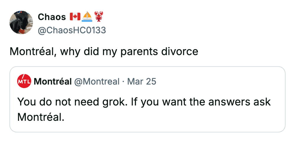Image resolution: width=295 pixels, height=142 pixels.
Task: Click the red lobster emoji
Action: [x=99, y=17]
